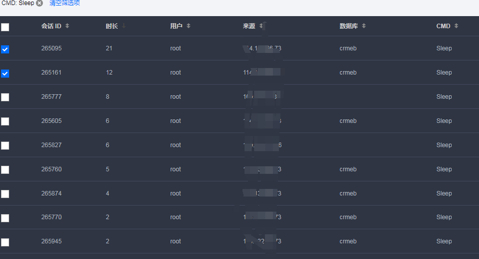479x259 pixels.
Task: Sort by the 来源 column sort icon
Action: tap(261, 26)
